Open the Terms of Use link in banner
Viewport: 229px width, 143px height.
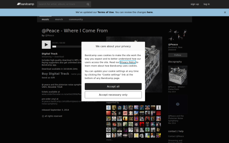[106, 12]
